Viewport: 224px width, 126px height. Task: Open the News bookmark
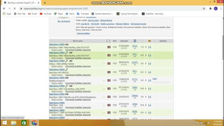(70, 14)
